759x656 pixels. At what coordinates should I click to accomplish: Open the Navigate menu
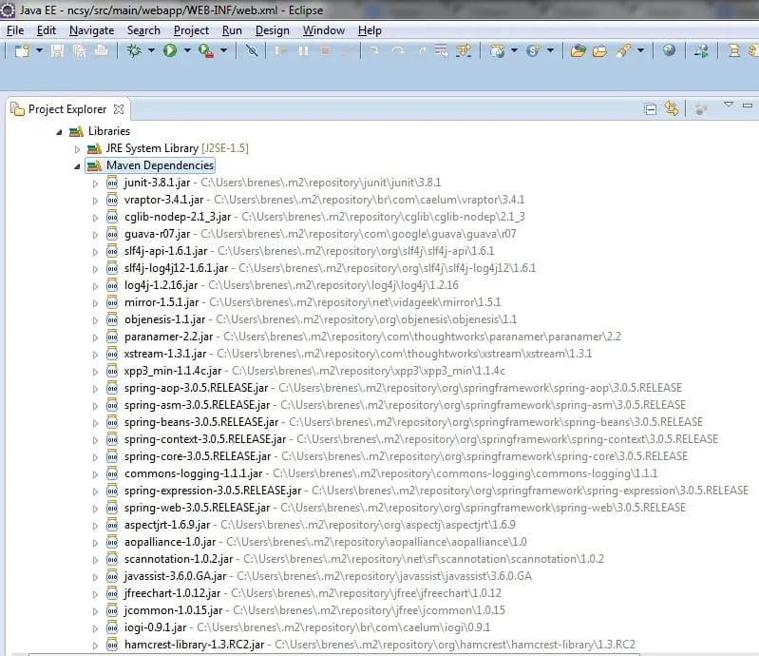(x=91, y=30)
